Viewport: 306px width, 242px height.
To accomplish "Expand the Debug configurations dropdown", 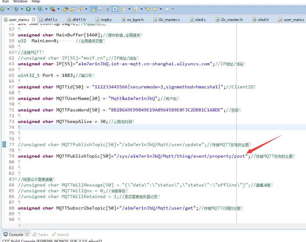I will coord(22,9).
